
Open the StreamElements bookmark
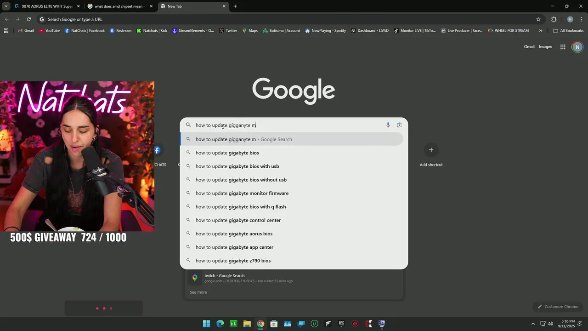point(193,31)
